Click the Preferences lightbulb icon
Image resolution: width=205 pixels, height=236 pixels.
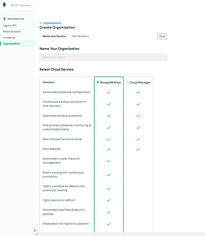tap(5, 19)
